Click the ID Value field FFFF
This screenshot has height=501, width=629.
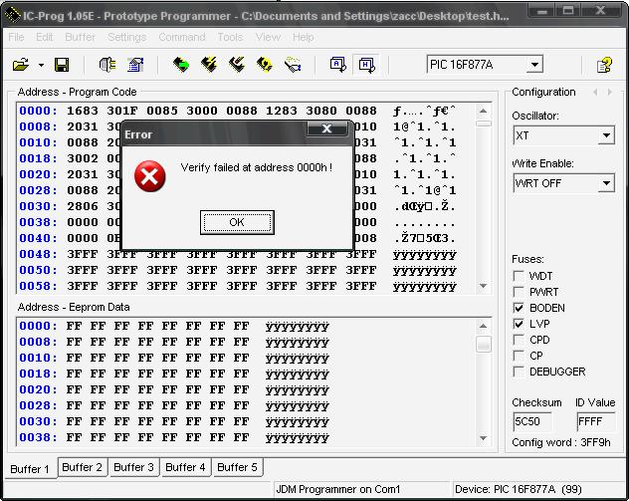[596, 421]
